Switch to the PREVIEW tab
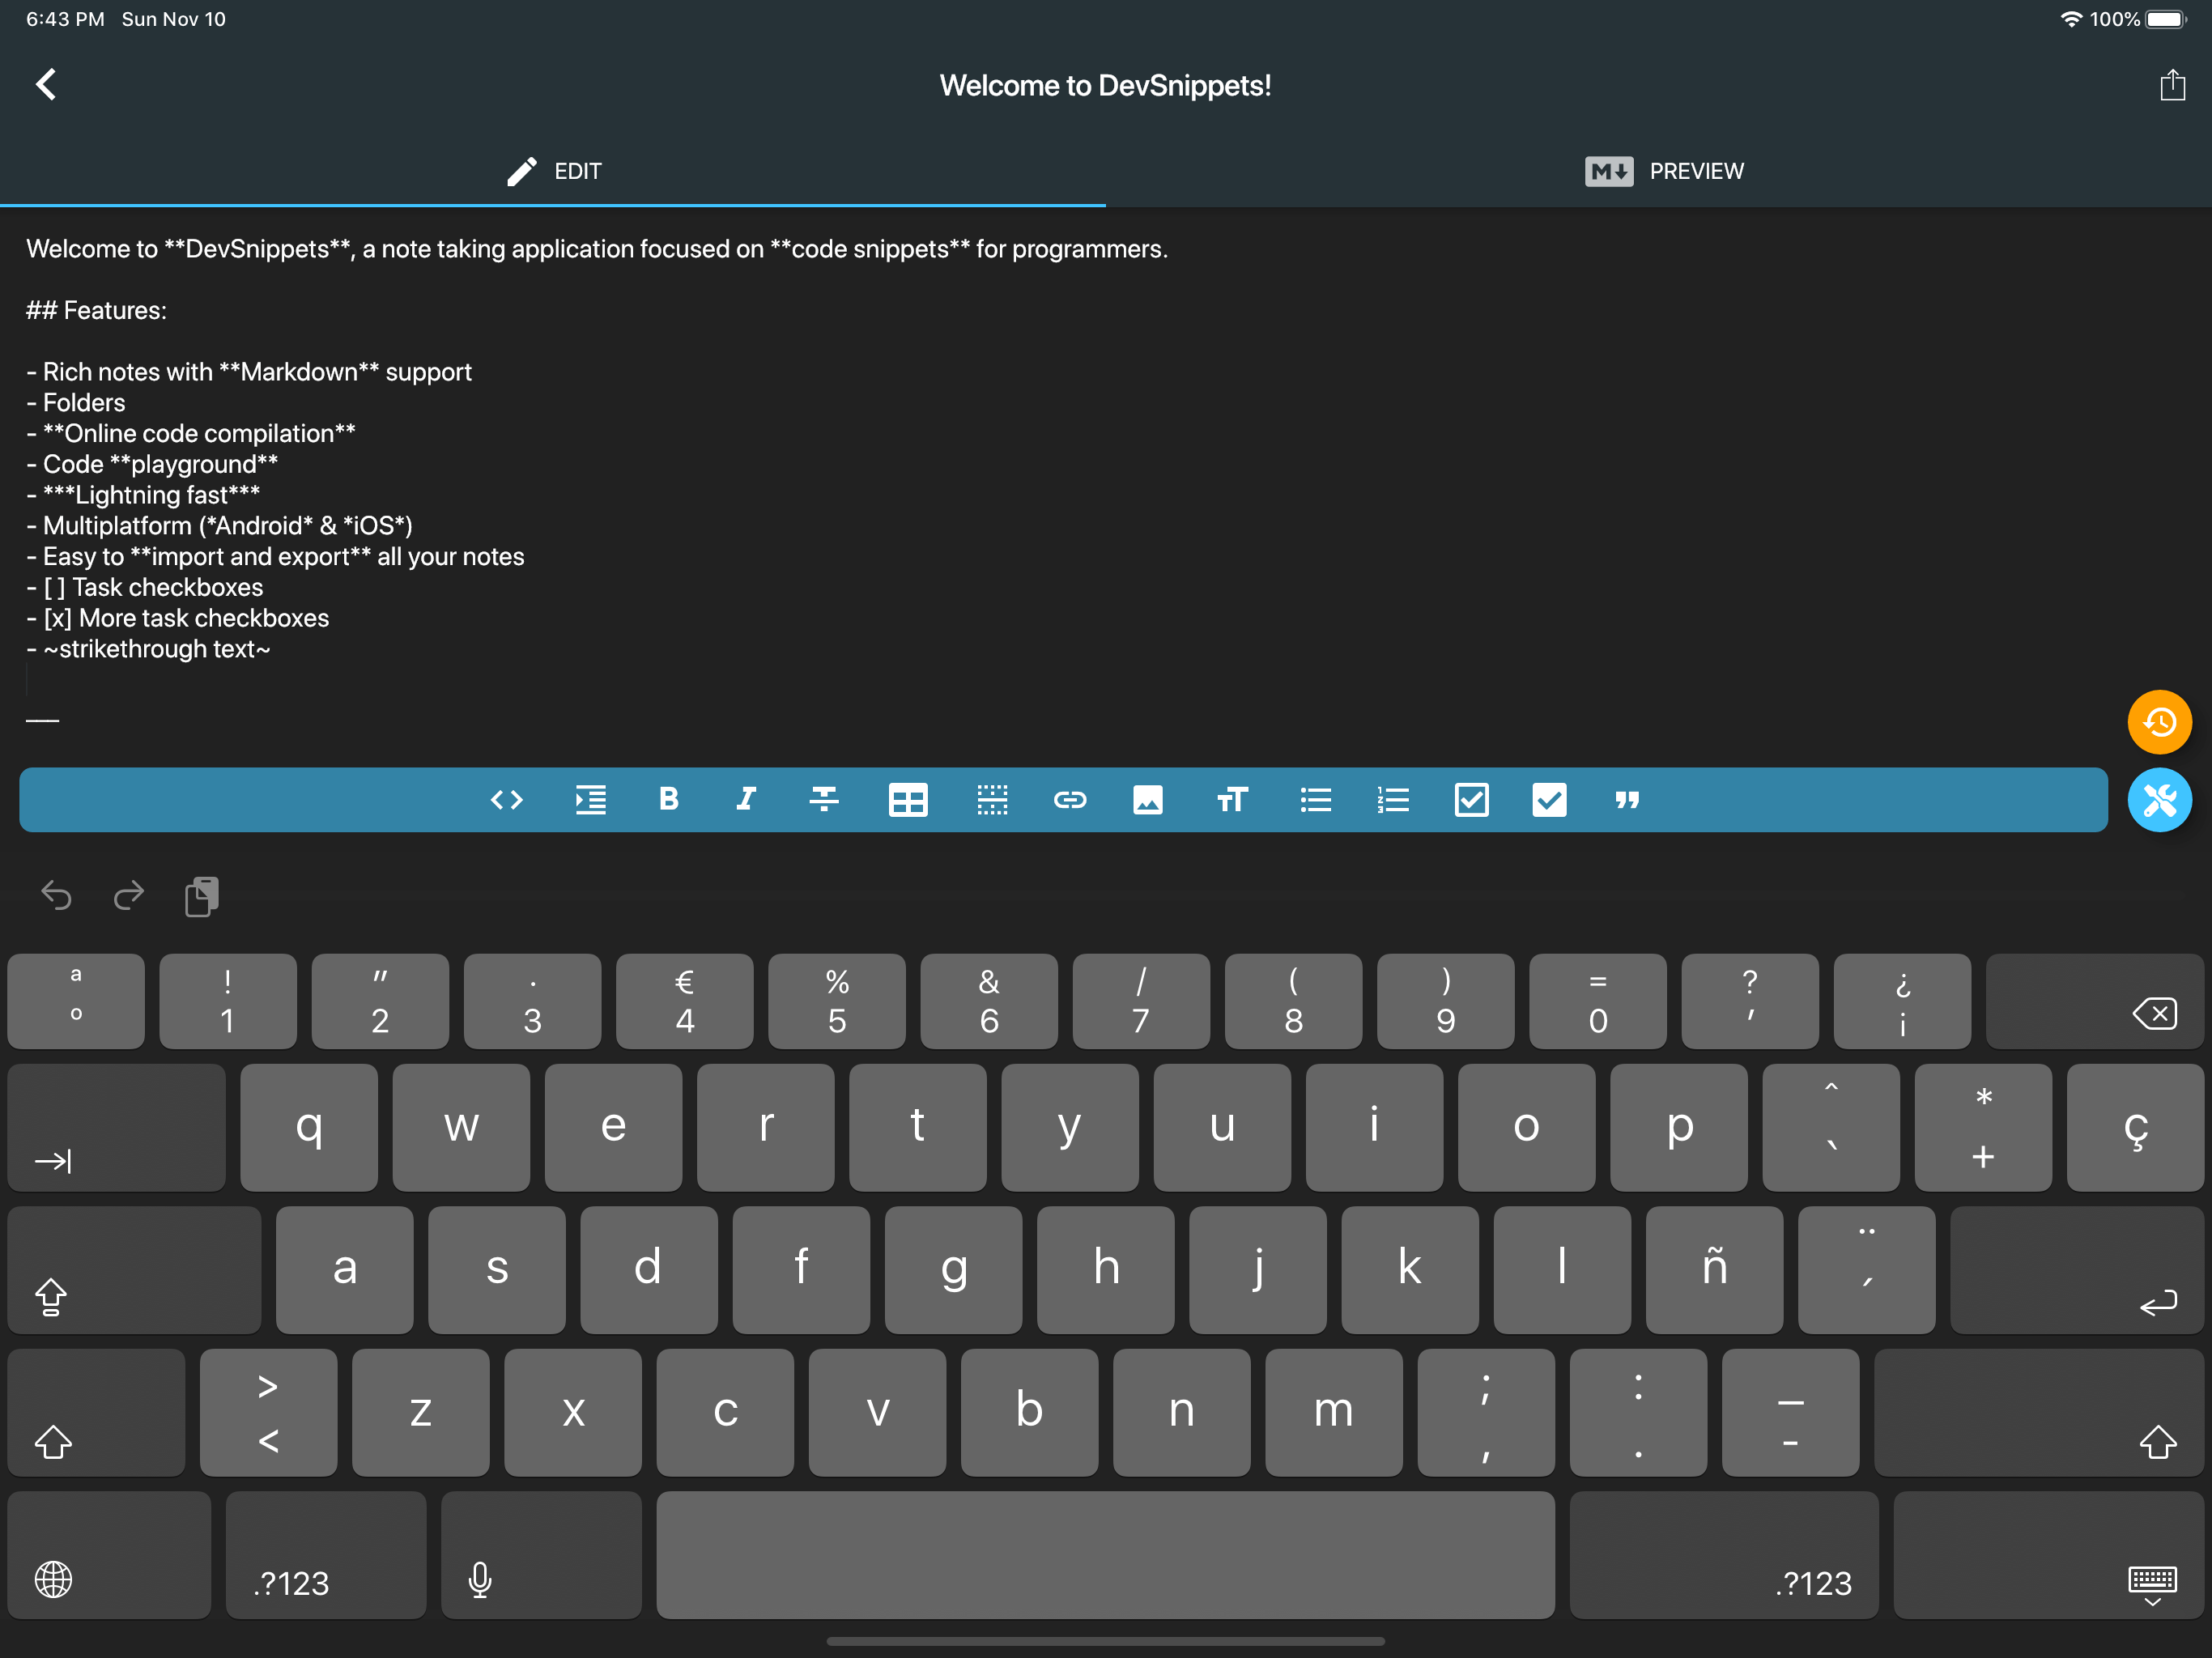Screen dimensions: 2212x1658 coord(1664,171)
